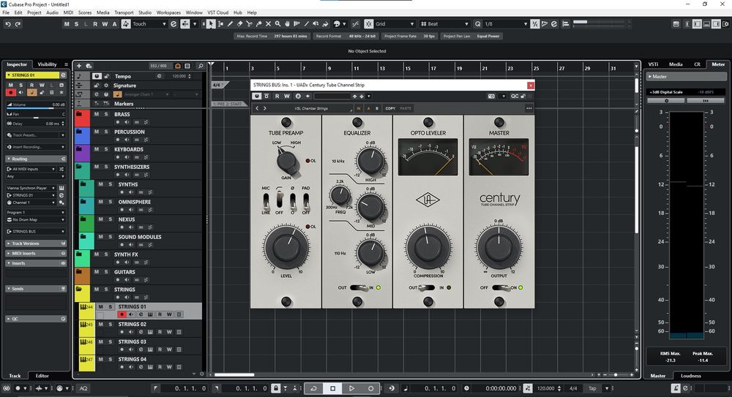Open the STRINGS BUS output routing dropdown

point(36,231)
